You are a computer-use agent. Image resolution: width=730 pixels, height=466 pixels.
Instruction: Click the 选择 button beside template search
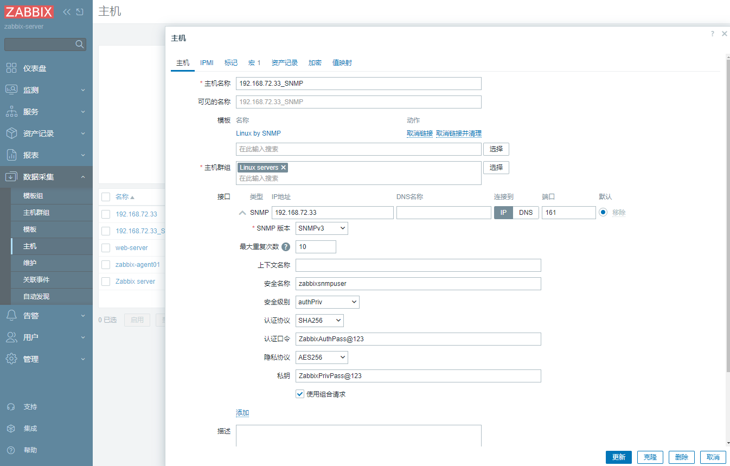point(496,149)
